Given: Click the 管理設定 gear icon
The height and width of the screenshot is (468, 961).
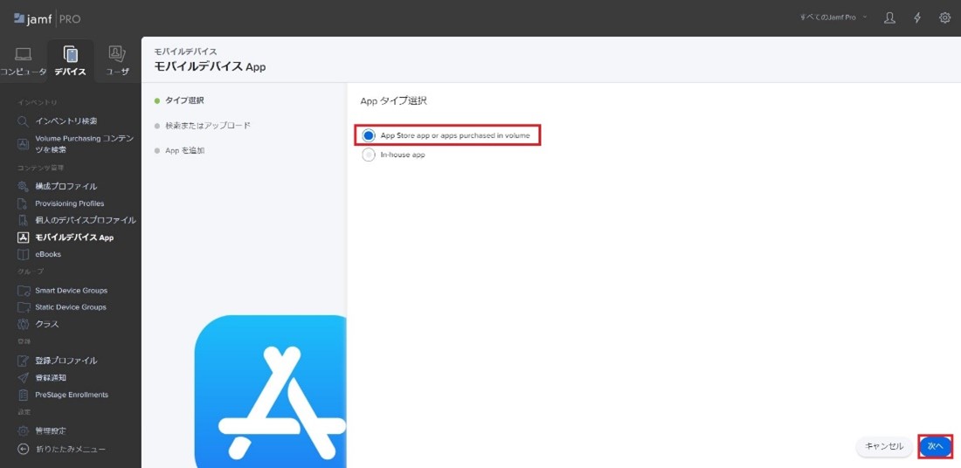Looking at the screenshot, I should 23,430.
